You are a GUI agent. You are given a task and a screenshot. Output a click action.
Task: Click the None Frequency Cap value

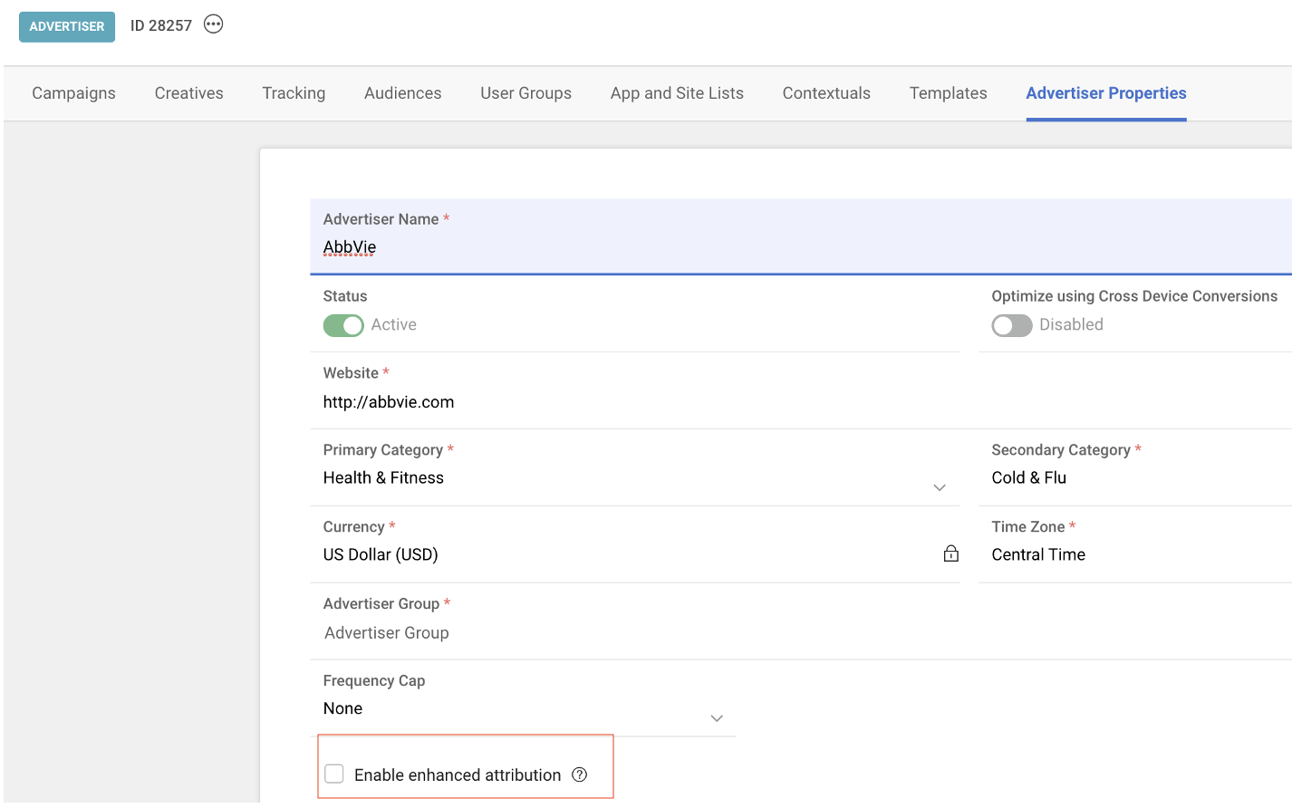point(342,708)
